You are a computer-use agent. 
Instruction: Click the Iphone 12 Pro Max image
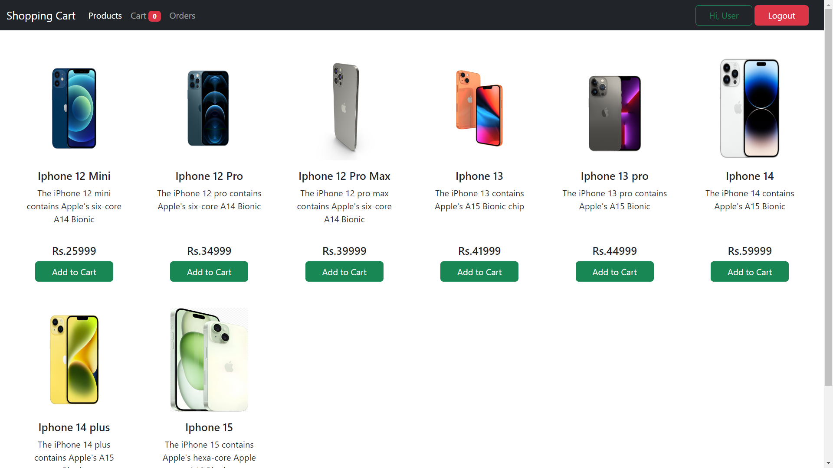point(344,108)
